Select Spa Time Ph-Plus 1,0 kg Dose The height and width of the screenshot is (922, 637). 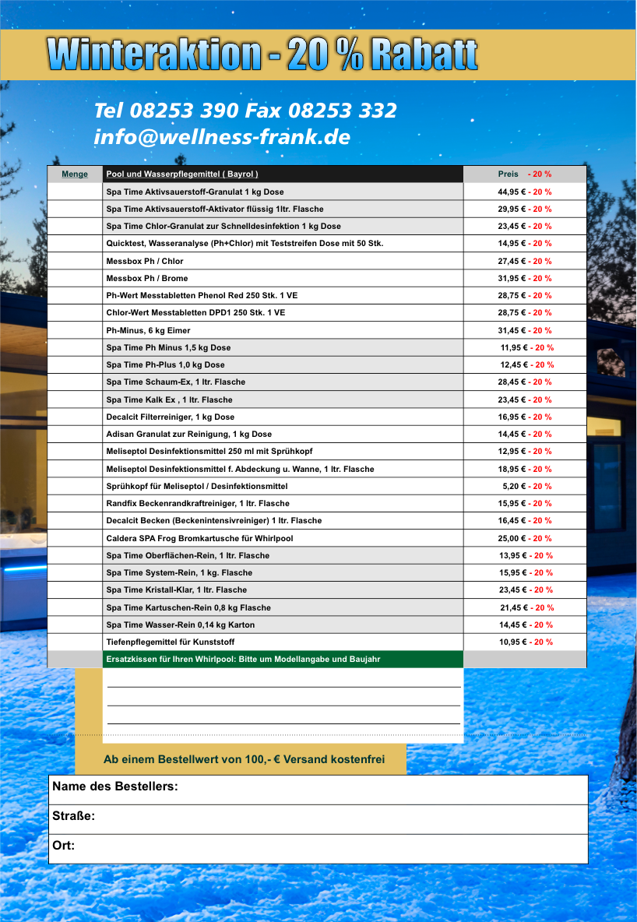coord(165,364)
